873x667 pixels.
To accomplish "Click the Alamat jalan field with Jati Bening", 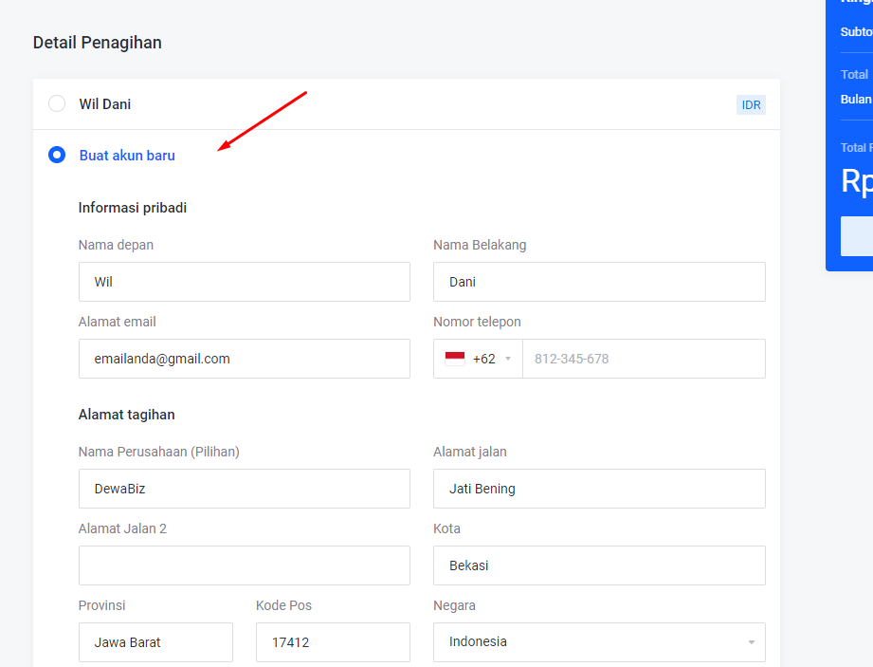I will click(x=599, y=489).
